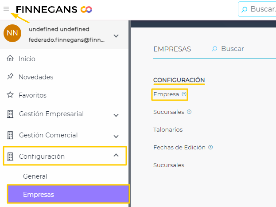Expand the Gestión Empresarial section
This screenshot has height=207, width=276.
[x=116, y=115]
